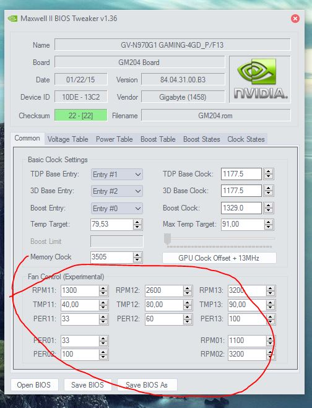Click the Save BIOS As button

coord(147,385)
